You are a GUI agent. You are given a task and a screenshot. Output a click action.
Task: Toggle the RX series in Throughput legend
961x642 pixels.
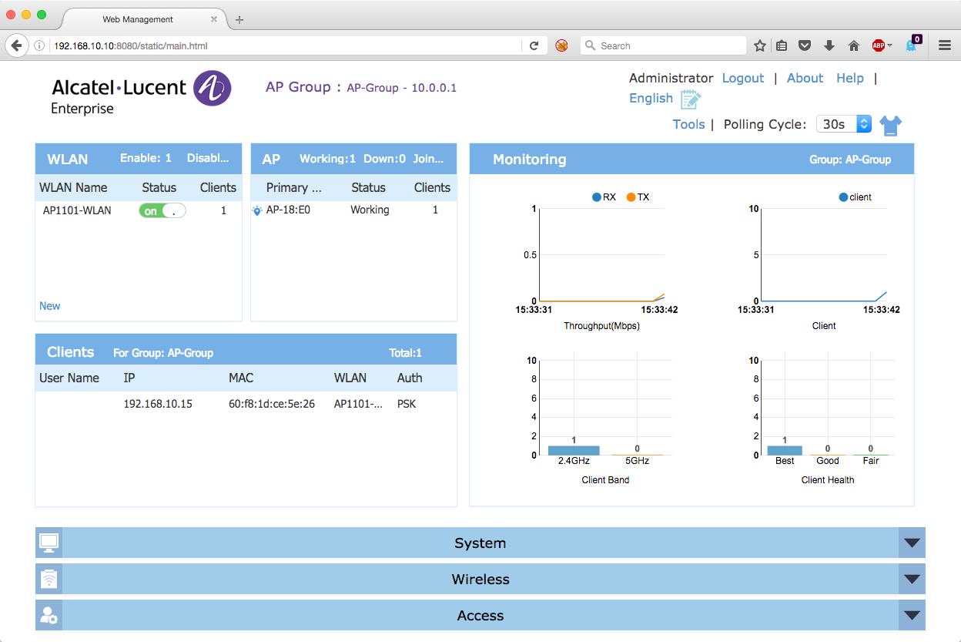click(x=604, y=197)
